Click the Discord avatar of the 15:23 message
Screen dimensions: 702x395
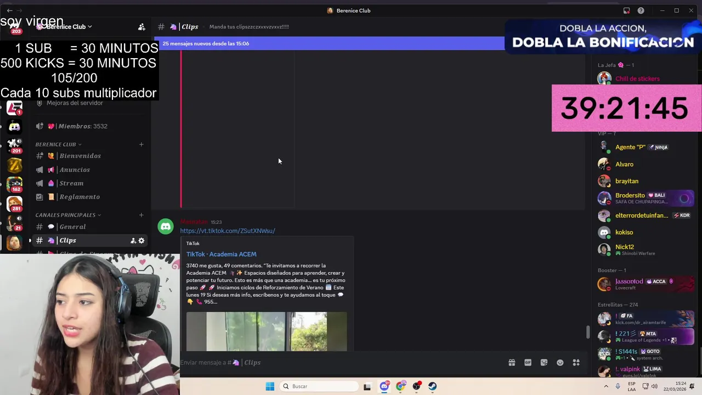(x=166, y=226)
